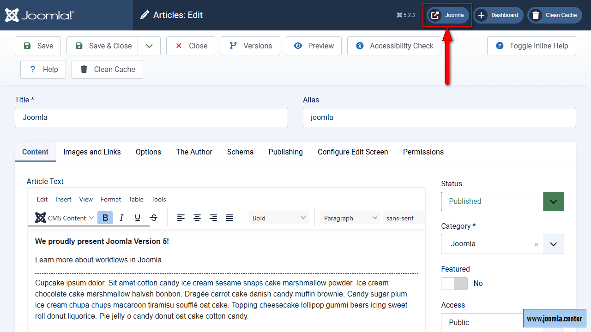
Task: Align text right
Action: (x=213, y=218)
